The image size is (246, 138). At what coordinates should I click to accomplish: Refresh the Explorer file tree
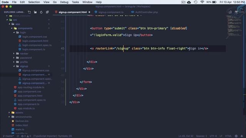pyautogui.click(x=41, y=12)
